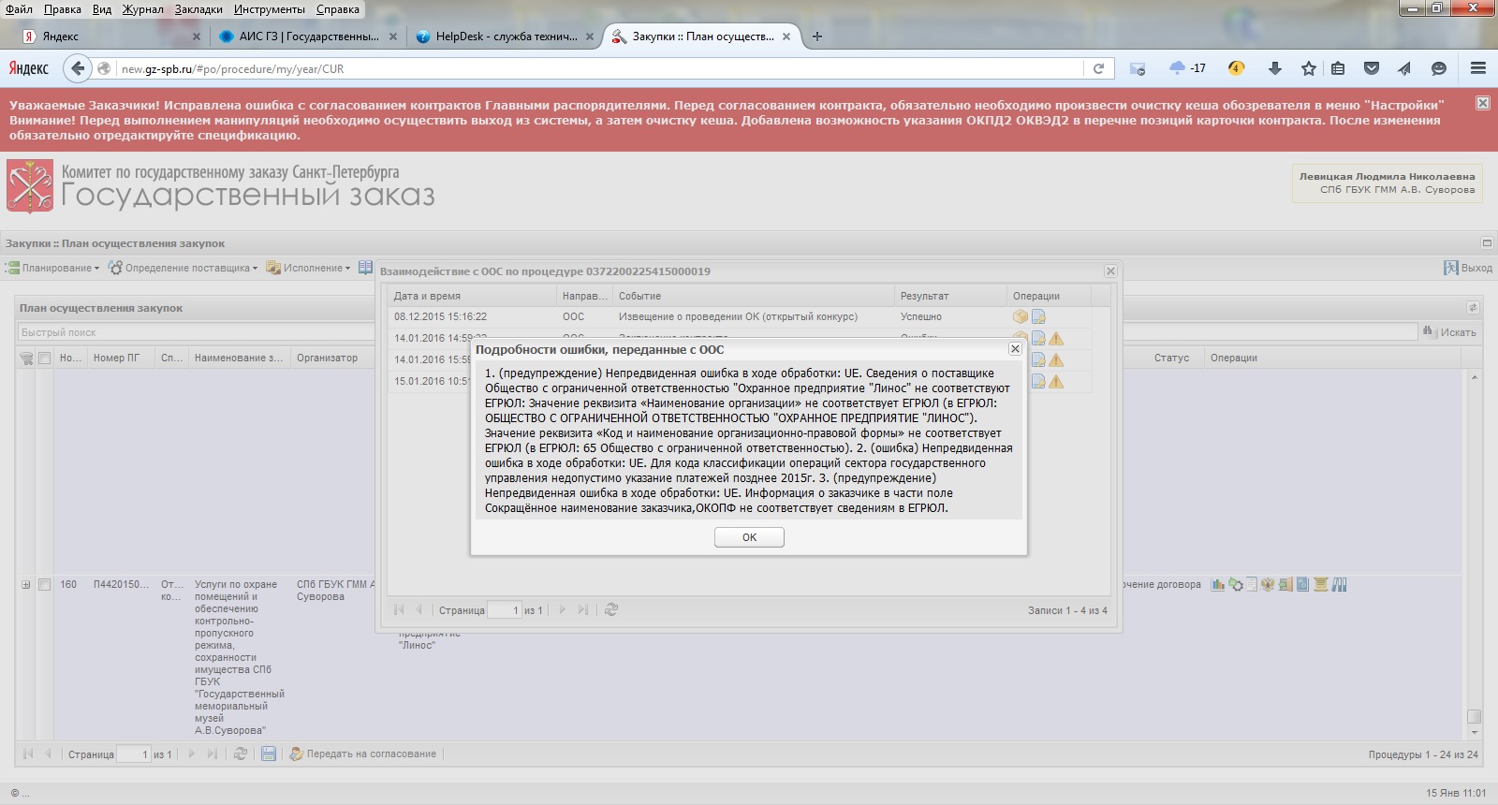Click bar chart icon in row 160 operations
Viewport: 1498px width, 805px height.
click(1218, 585)
